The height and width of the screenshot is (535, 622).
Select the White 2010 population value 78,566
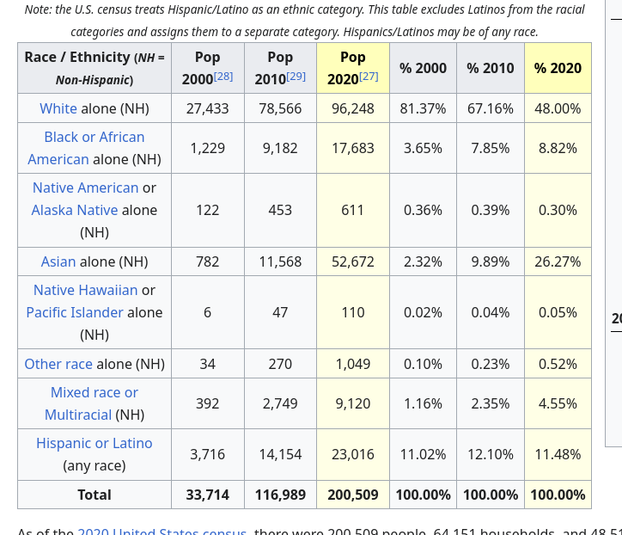280,108
